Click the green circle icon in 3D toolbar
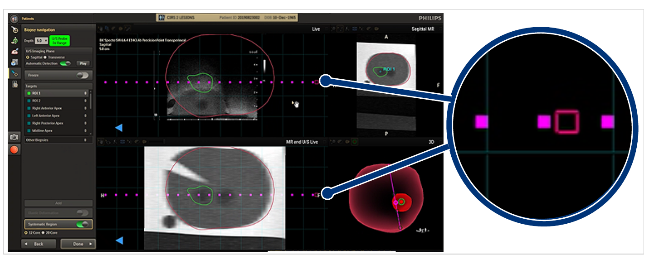This screenshot has height=269, width=649. tap(355, 142)
